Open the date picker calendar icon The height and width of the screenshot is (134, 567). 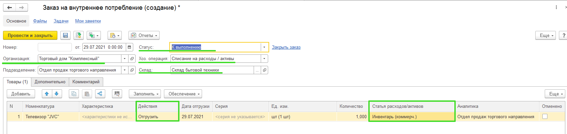[x=130, y=47]
